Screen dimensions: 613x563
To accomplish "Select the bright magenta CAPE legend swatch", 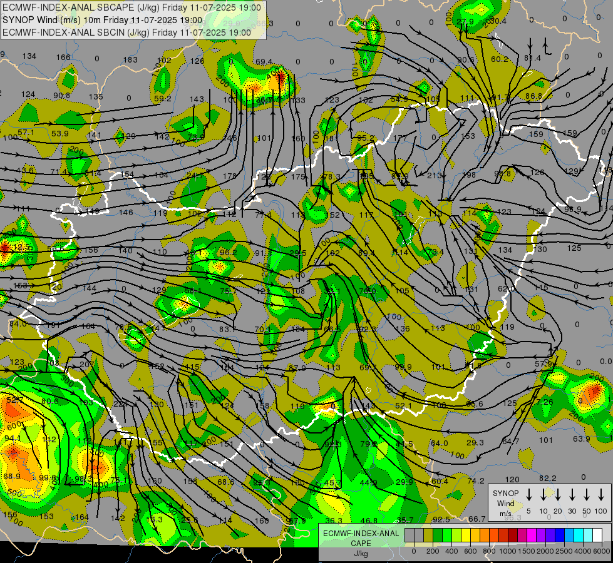I will tap(532, 535).
